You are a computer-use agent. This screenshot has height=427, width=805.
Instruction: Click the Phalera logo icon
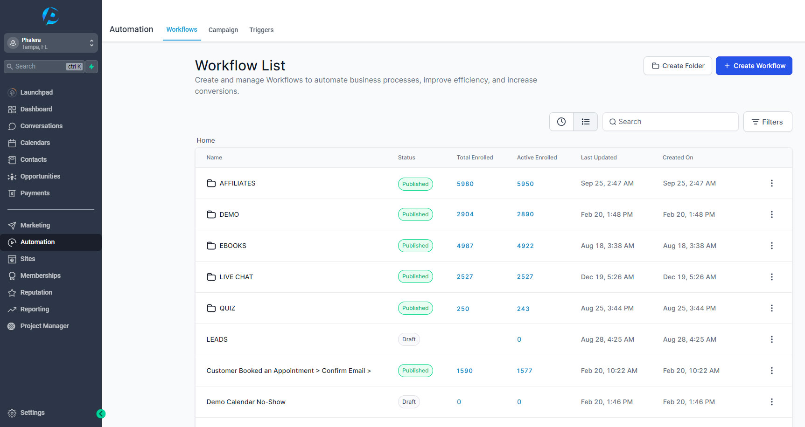50,16
